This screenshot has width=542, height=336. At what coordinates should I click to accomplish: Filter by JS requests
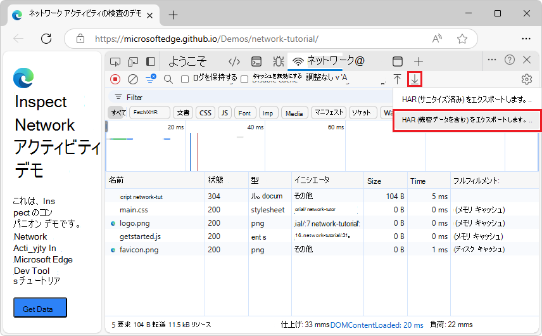click(x=224, y=113)
